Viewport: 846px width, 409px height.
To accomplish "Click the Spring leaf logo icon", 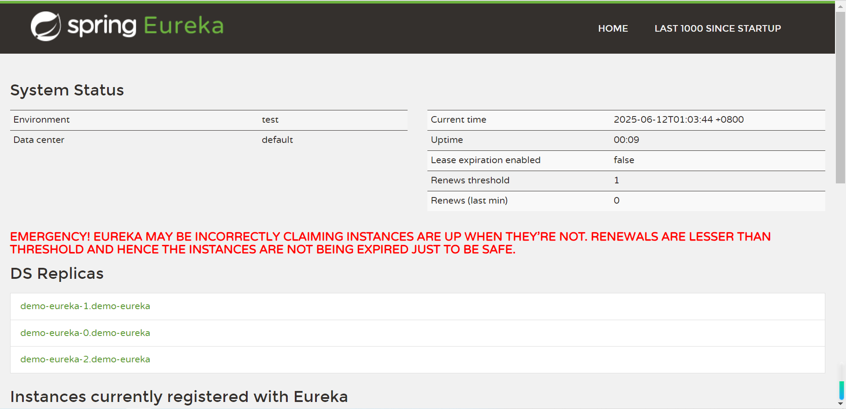I will click(45, 26).
